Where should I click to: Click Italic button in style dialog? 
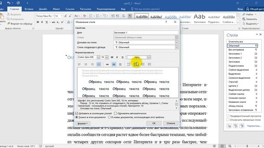pos(117,58)
